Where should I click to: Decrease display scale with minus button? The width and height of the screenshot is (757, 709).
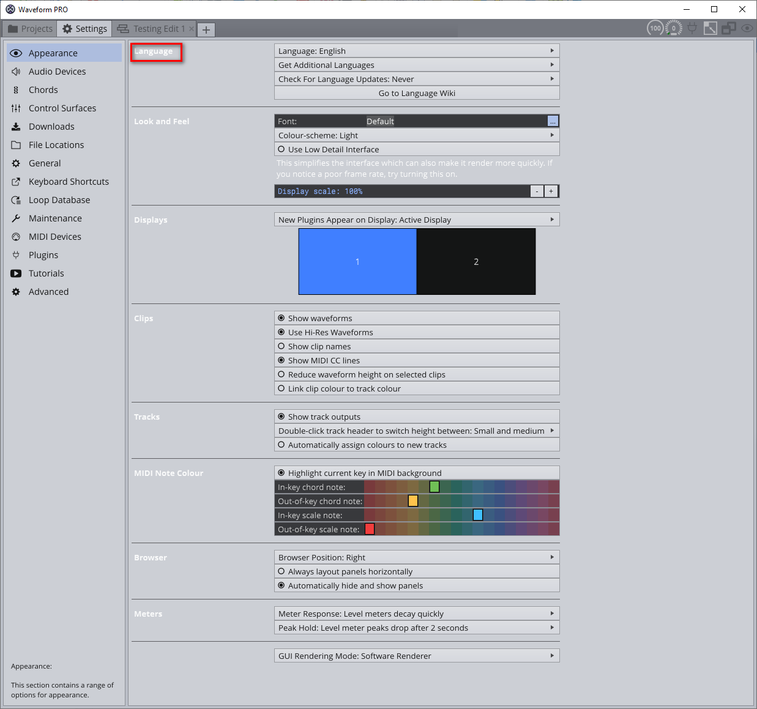click(537, 191)
